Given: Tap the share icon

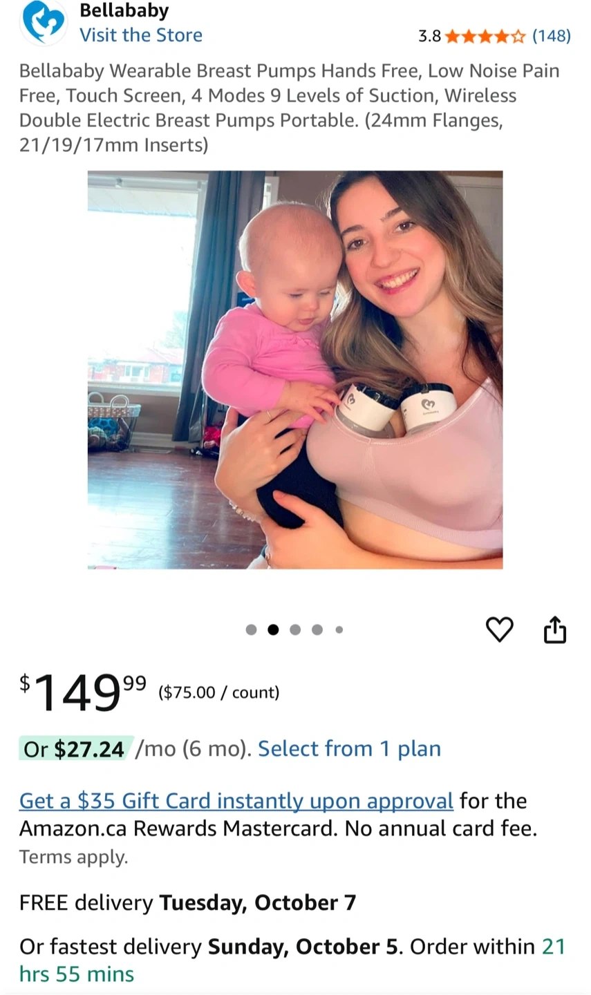Looking at the screenshot, I should tap(555, 629).
